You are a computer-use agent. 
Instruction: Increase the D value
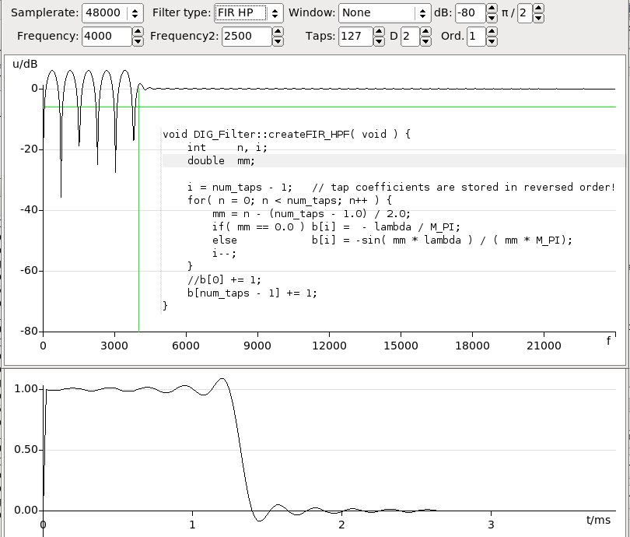(x=426, y=32)
